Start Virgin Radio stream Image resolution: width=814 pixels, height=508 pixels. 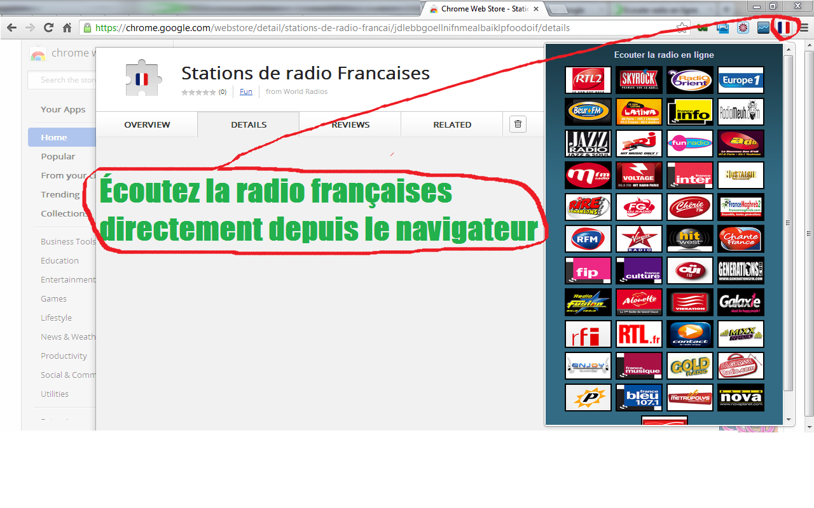point(639,239)
